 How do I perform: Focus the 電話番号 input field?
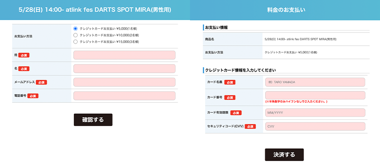pos(124,95)
